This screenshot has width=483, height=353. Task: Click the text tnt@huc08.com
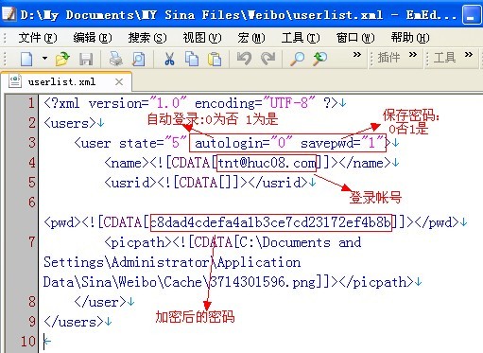(267, 163)
